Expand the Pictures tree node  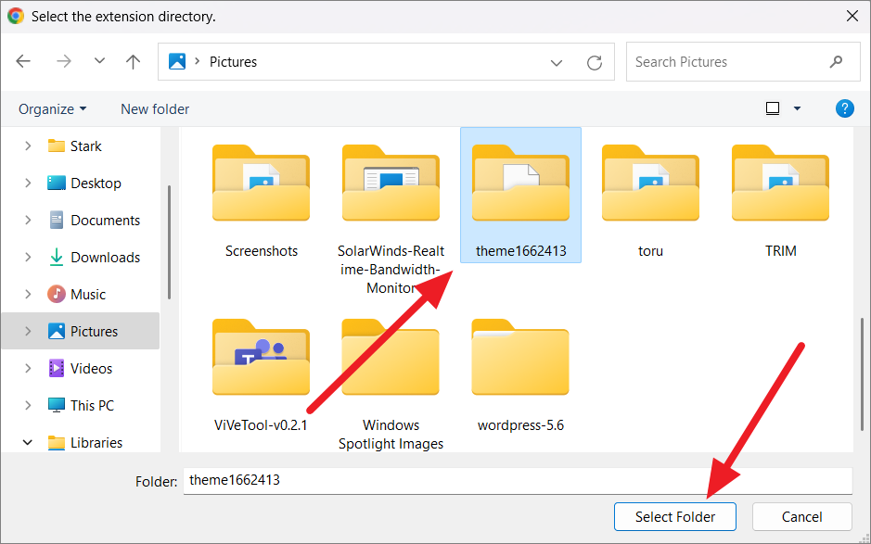coord(28,332)
